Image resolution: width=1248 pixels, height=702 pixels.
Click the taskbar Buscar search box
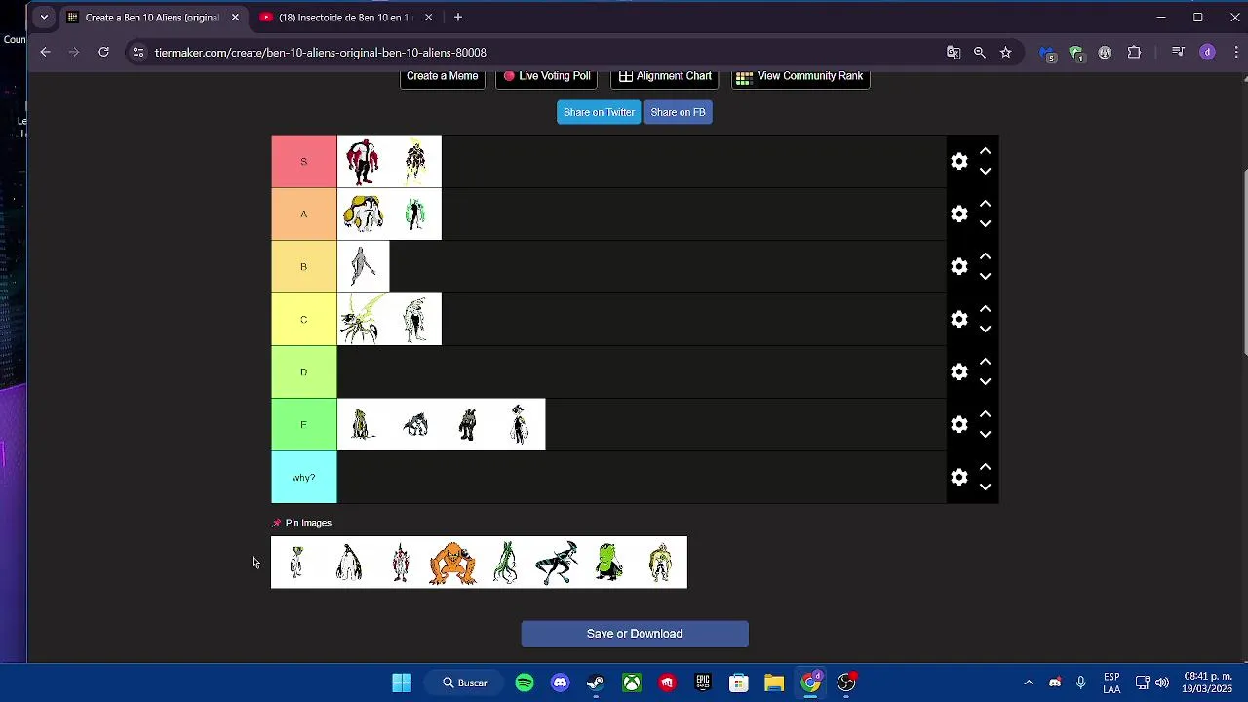(x=465, y=682)
